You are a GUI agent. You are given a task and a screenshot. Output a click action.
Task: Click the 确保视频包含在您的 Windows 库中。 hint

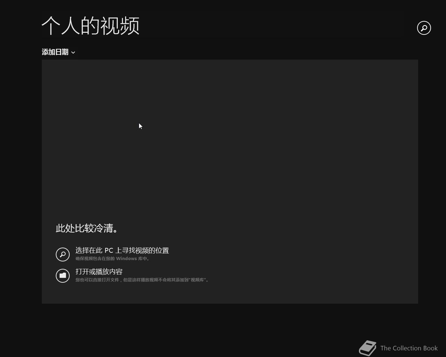point(113,259)
